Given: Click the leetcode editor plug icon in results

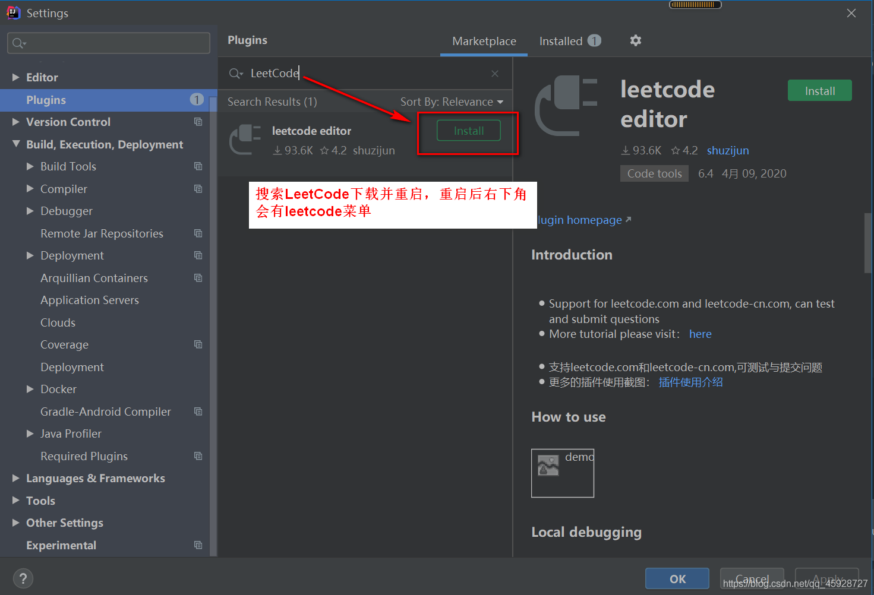Looking at the screenshot, I should [x=245, y=140].
